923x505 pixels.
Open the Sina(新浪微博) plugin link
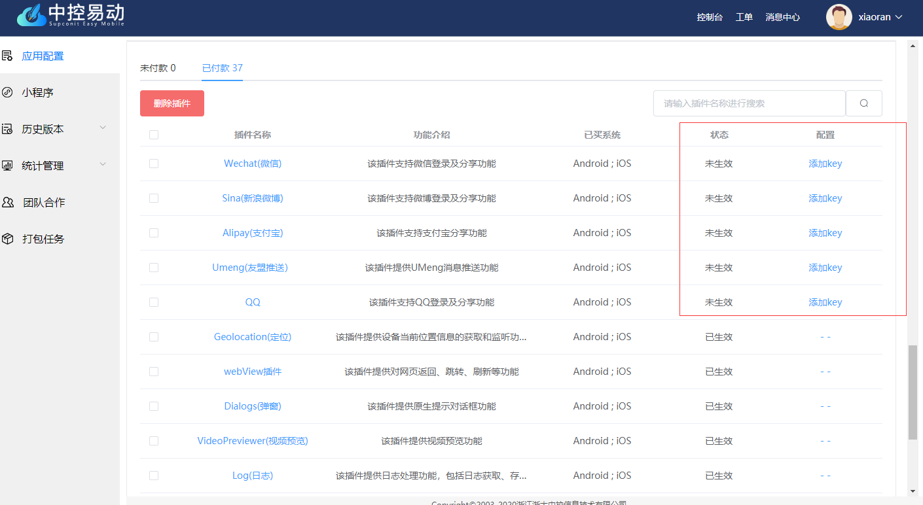[x=253, y=198]
